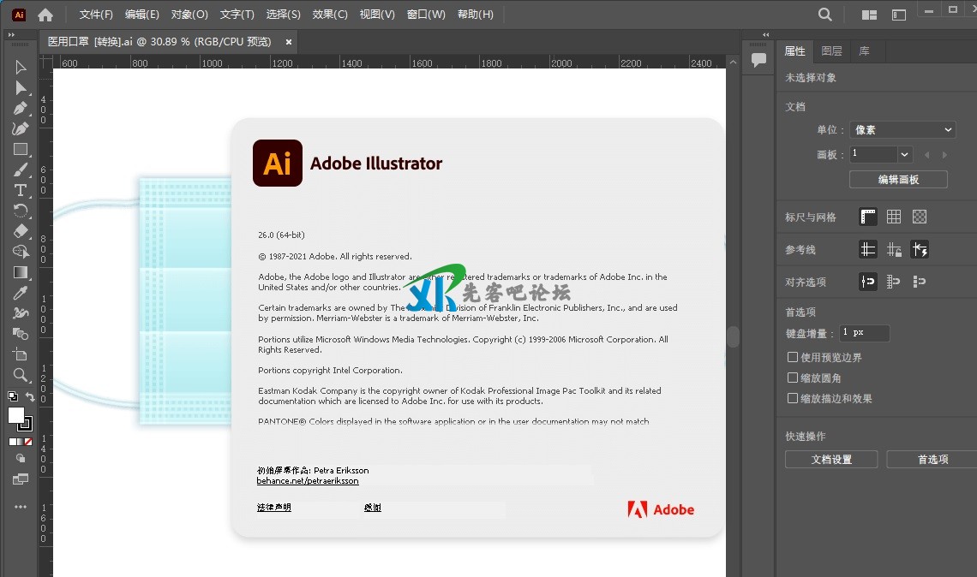
Task: Select the Eraser tool
Action: point(21,231)
